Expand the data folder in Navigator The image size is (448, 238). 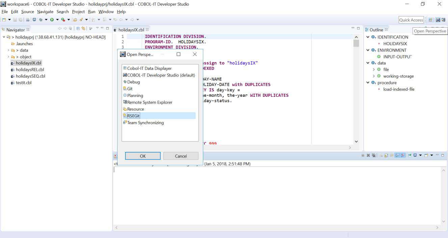click(8, 50)
